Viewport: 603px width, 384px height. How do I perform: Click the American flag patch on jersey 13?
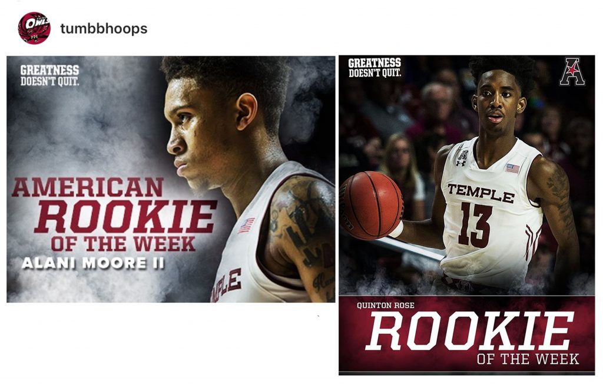(512, 168)
